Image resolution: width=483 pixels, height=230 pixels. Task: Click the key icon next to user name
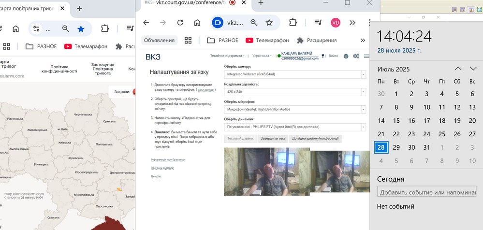(x=323, y=56)
